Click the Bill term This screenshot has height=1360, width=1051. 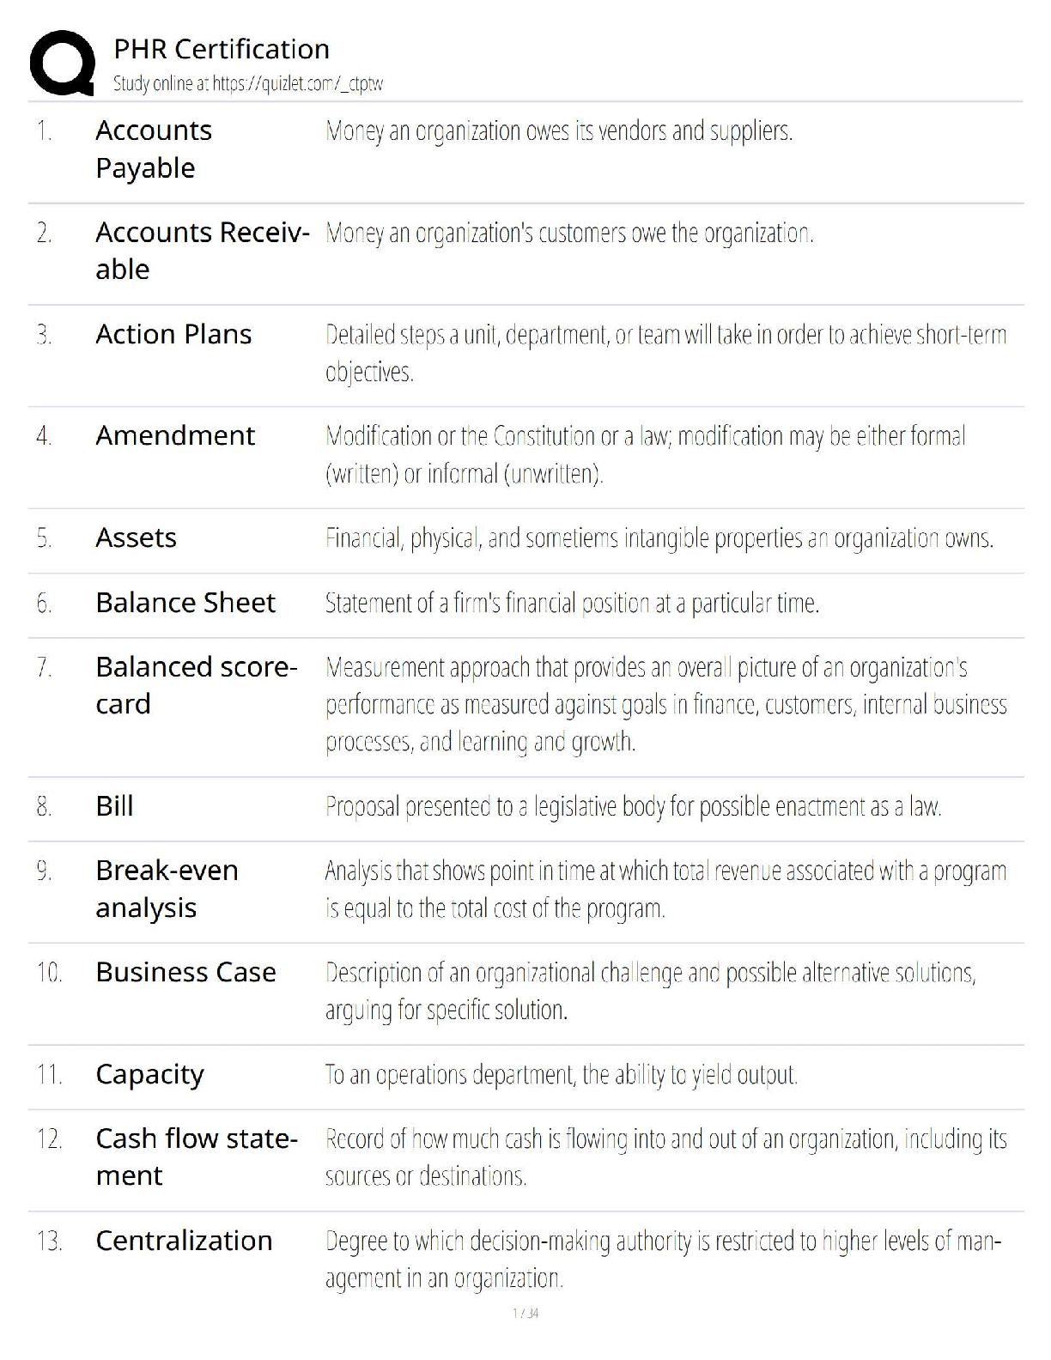114,806
